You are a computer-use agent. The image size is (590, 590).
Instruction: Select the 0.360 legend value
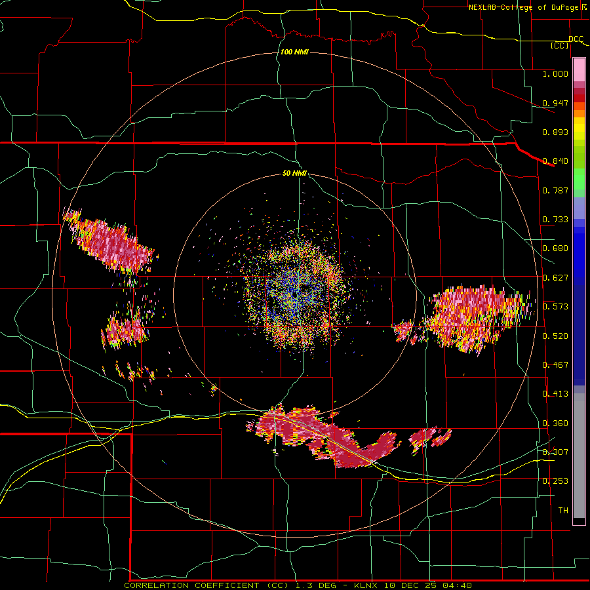point(555,423)
